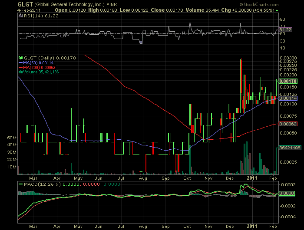
Task: Click the 2011 label on the price chart axis
Action: (x=252, y=178)
